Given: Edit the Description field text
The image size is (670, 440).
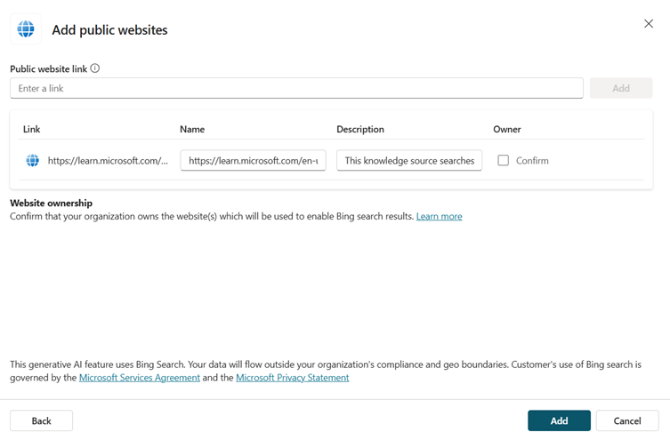Looking at the screenshot, I should click(409, 161).
